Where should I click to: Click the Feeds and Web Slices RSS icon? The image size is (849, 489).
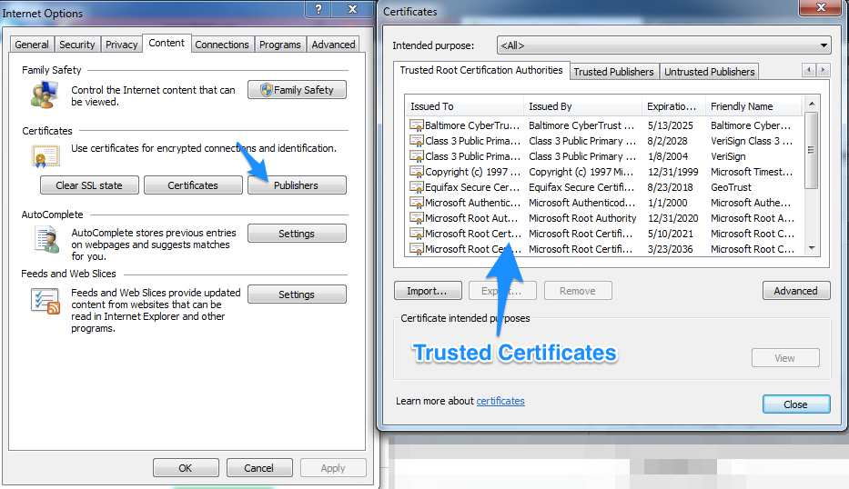click(x=45, y=301)
